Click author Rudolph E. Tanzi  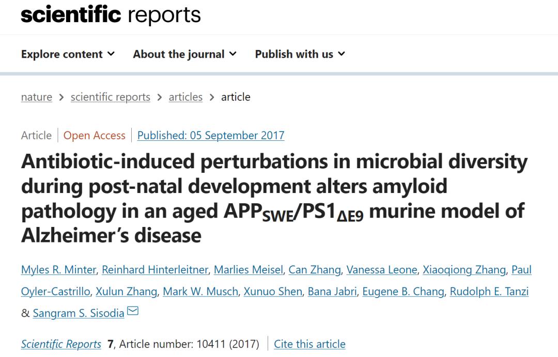click(x=489, y=291)
